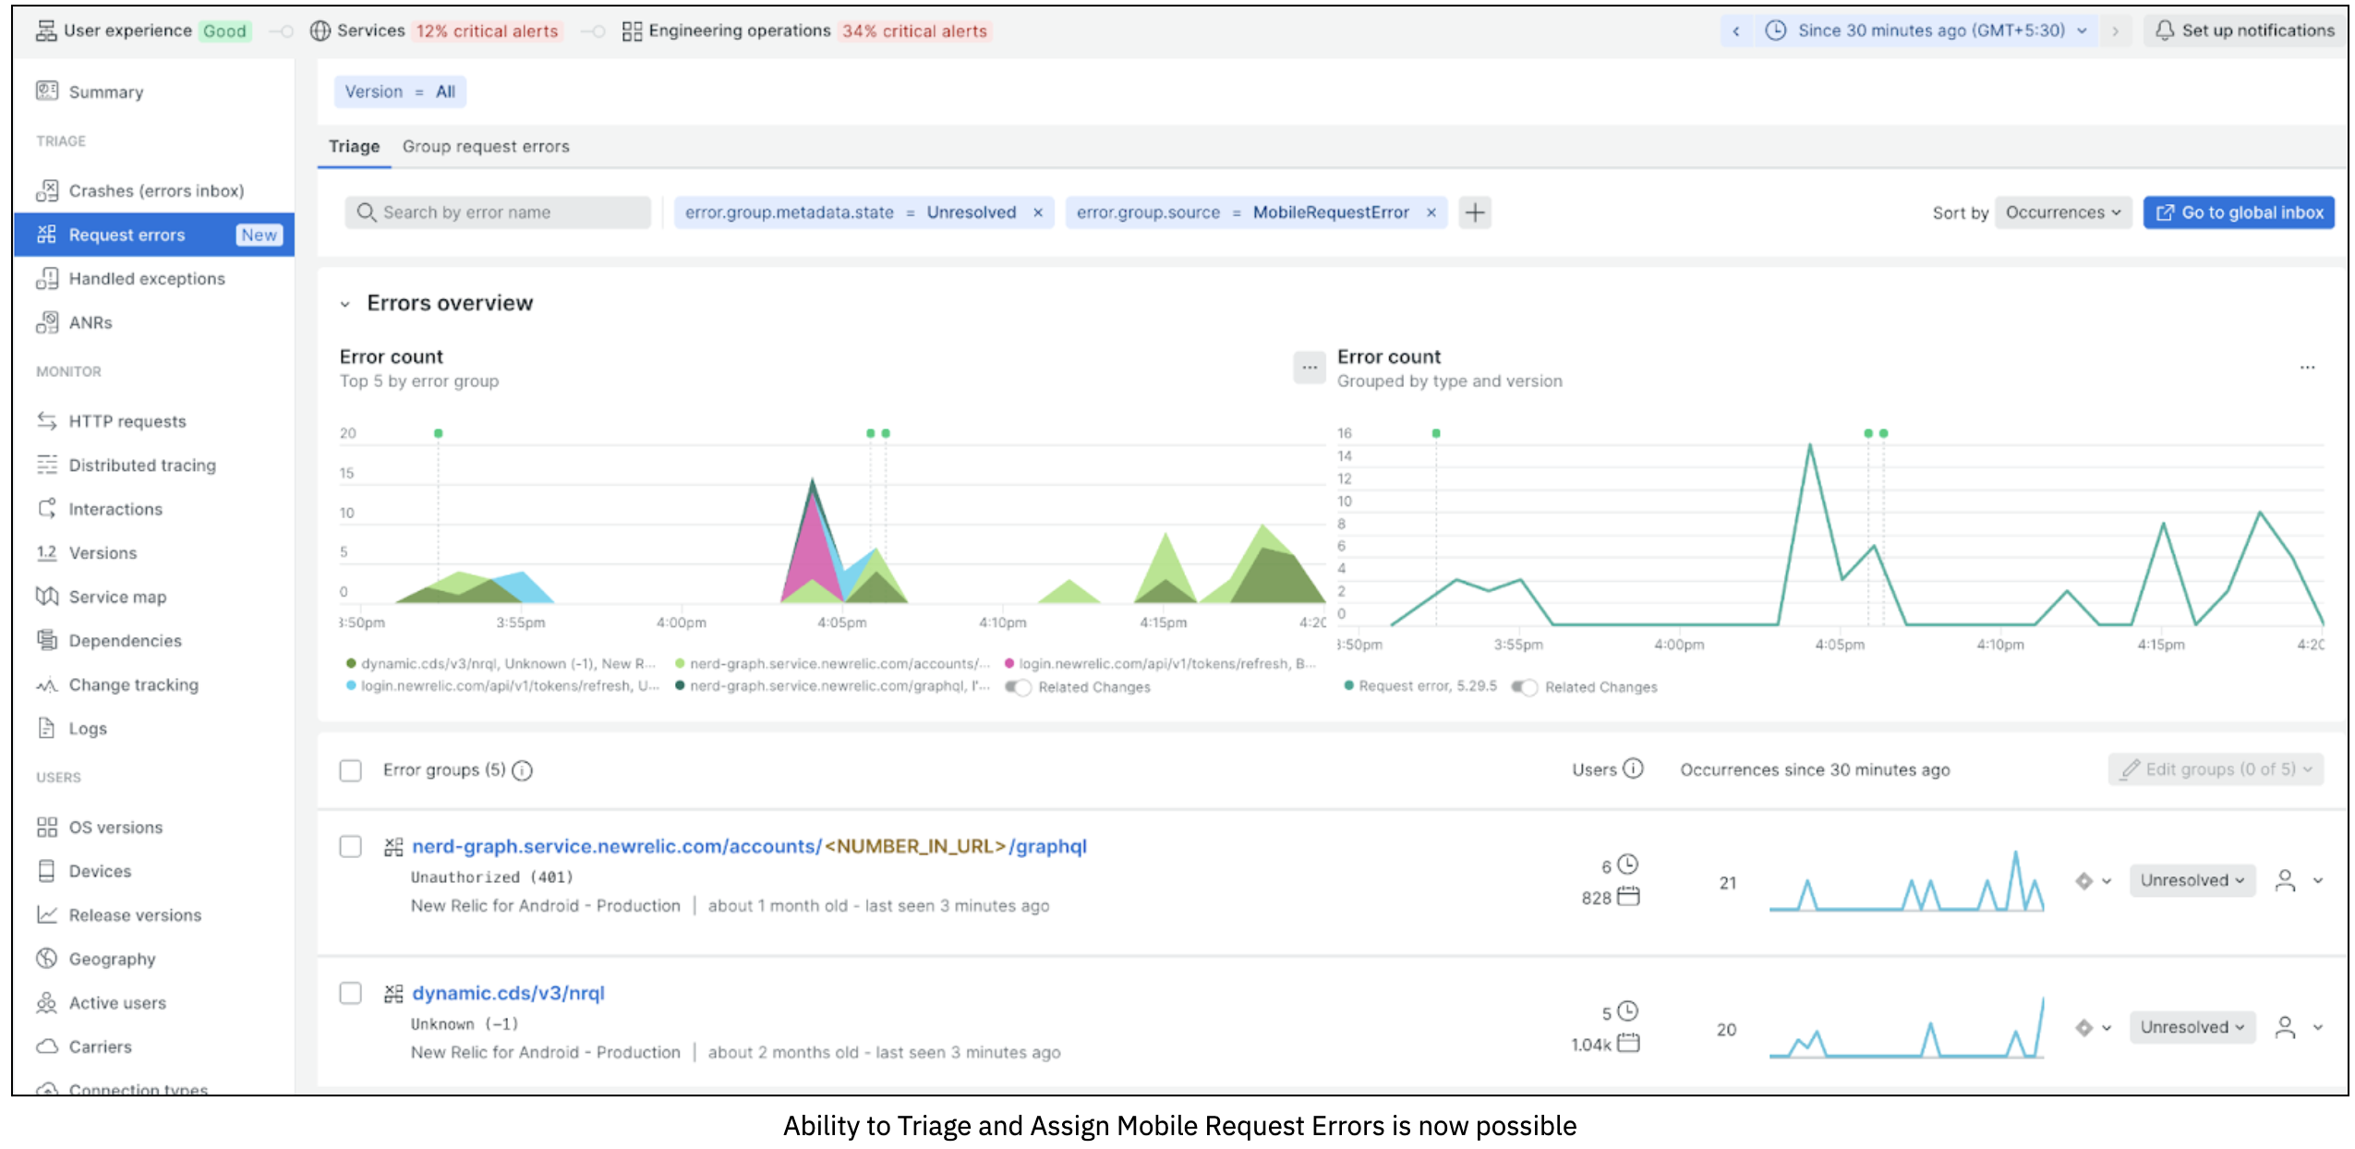Go to previous time range arrow

(1736, 30)
